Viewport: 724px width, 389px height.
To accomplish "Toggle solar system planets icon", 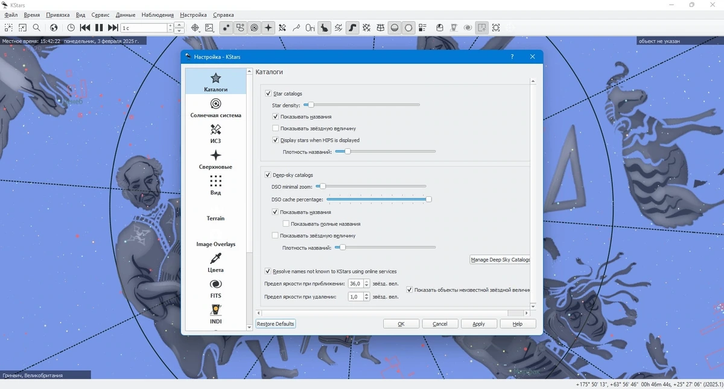I will click(255, 27).
